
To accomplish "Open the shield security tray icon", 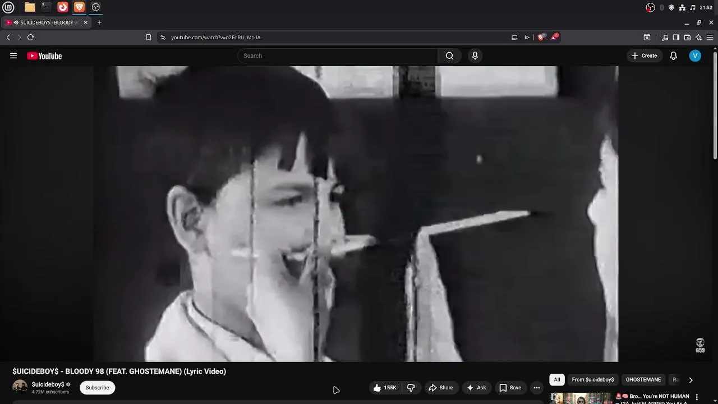I will (x=671, y=7).
